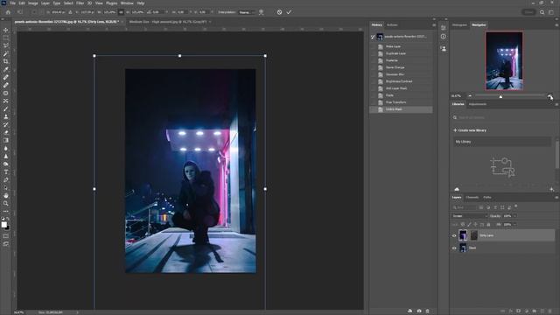The image size is (560, 315).
Task: Open the Info panel icon
Action: tap(444, 37)
